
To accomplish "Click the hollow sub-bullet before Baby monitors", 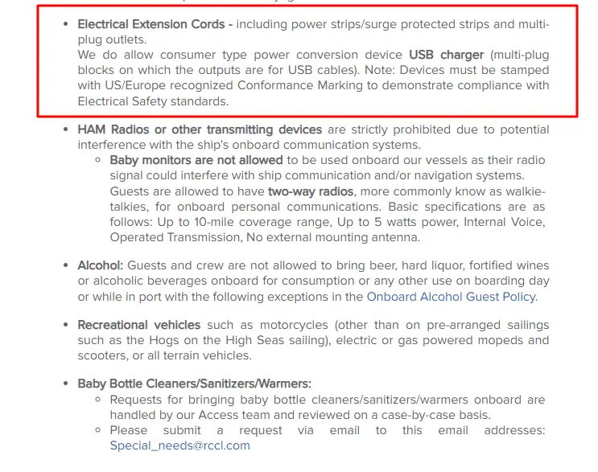I will 98,160.
